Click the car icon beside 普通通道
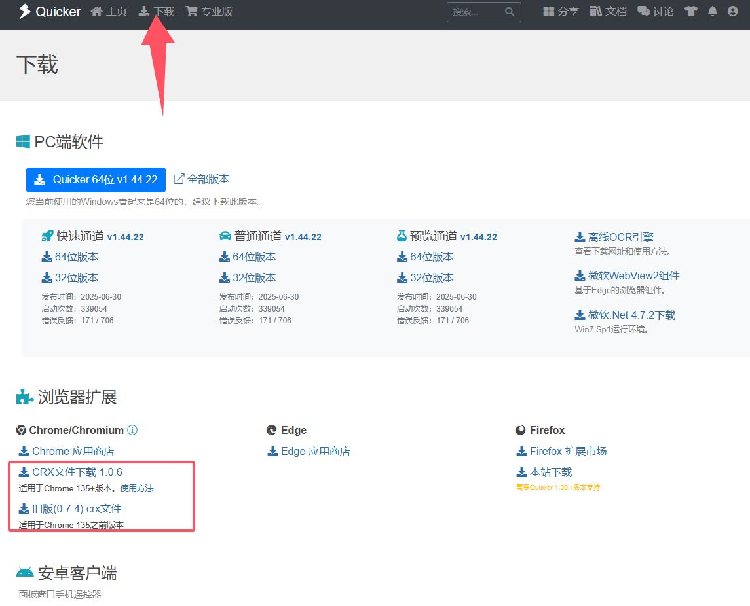 tap(225, 236)
